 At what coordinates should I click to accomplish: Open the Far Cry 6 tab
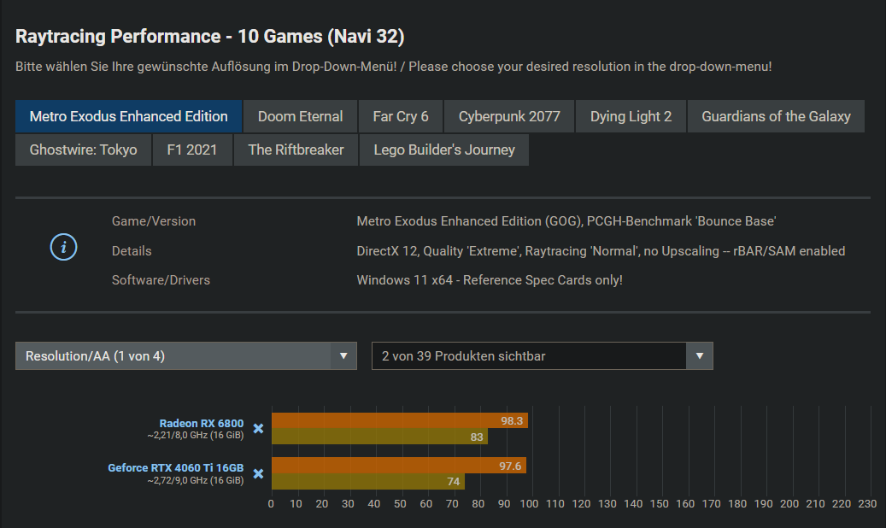coord(401,116)
